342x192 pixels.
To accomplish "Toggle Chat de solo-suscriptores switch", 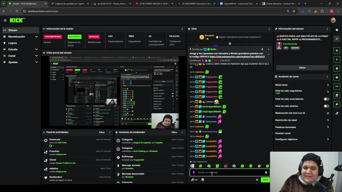I will click(x=326, y=99).
